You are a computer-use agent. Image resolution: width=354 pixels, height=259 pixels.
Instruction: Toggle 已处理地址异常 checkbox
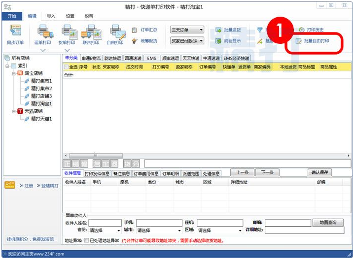[x=86, y=240]
